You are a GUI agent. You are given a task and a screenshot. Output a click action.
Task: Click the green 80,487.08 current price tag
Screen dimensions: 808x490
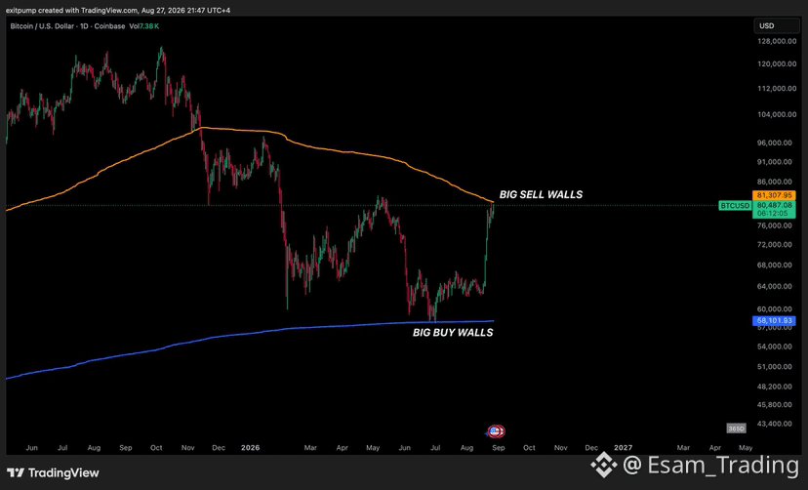774,205
